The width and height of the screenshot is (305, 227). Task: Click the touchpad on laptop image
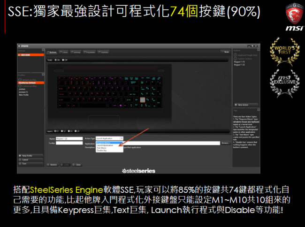coord(104,121)
